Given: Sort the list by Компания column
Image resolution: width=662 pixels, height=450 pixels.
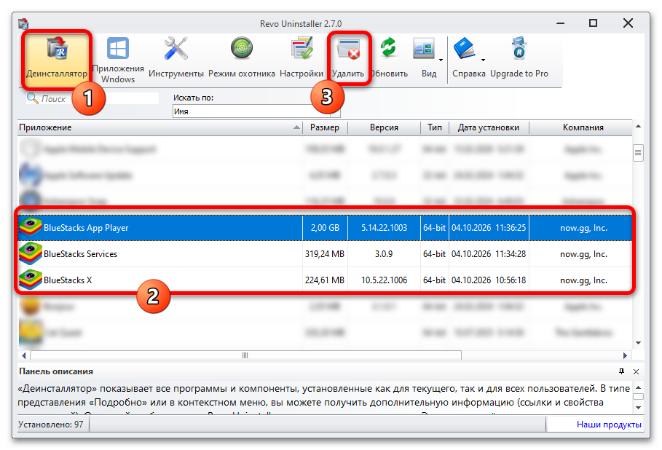Looking at the screenshot, I should [x=583, y=127].
